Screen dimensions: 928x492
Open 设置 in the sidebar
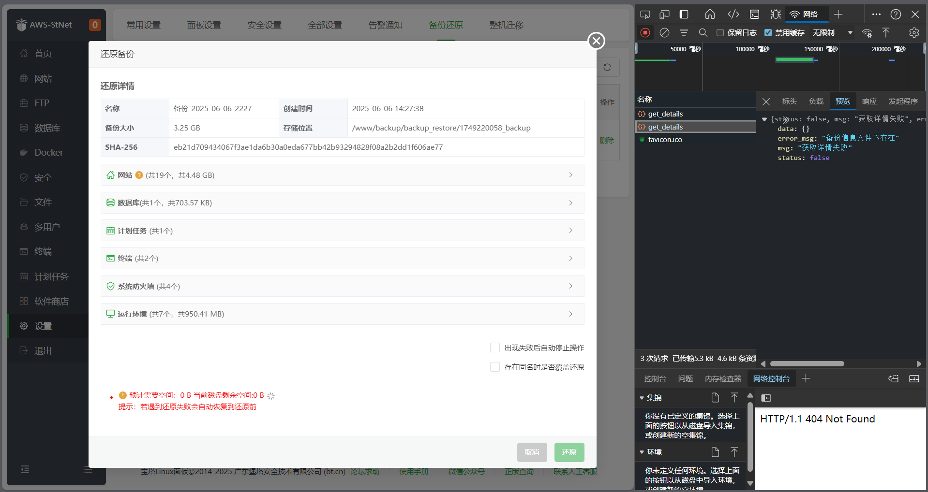point(48,326)
